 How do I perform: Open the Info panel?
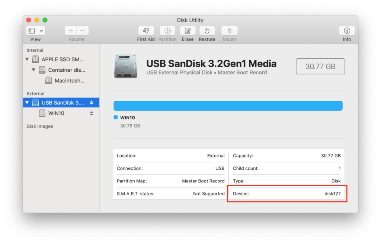click(x=347, y=31)
